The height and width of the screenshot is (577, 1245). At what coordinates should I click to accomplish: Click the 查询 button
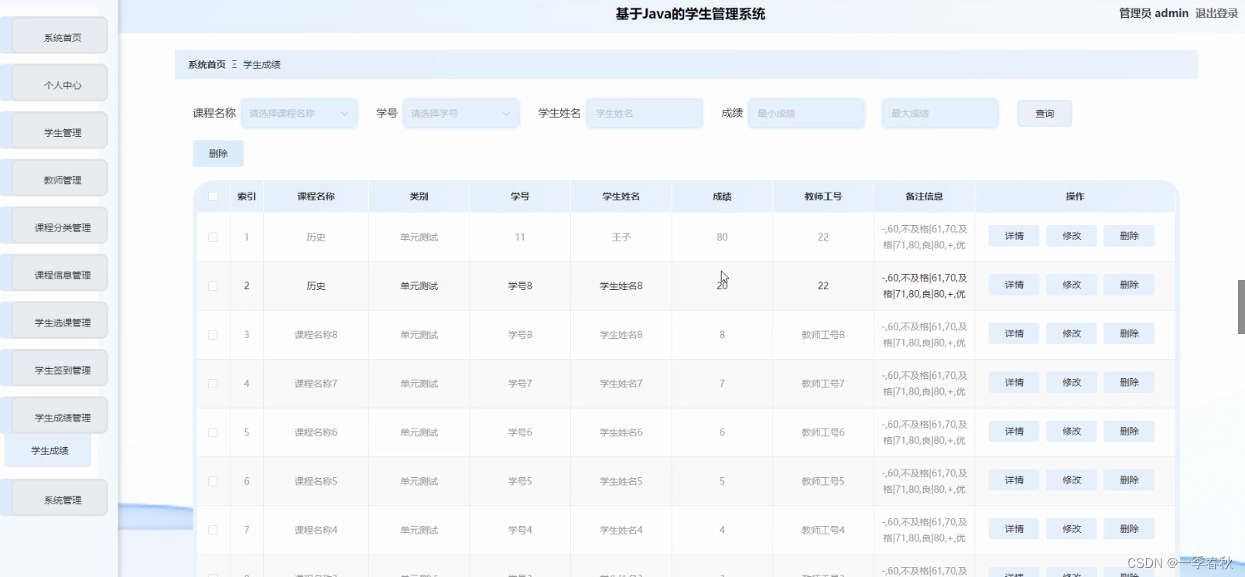pos(1045,113)
